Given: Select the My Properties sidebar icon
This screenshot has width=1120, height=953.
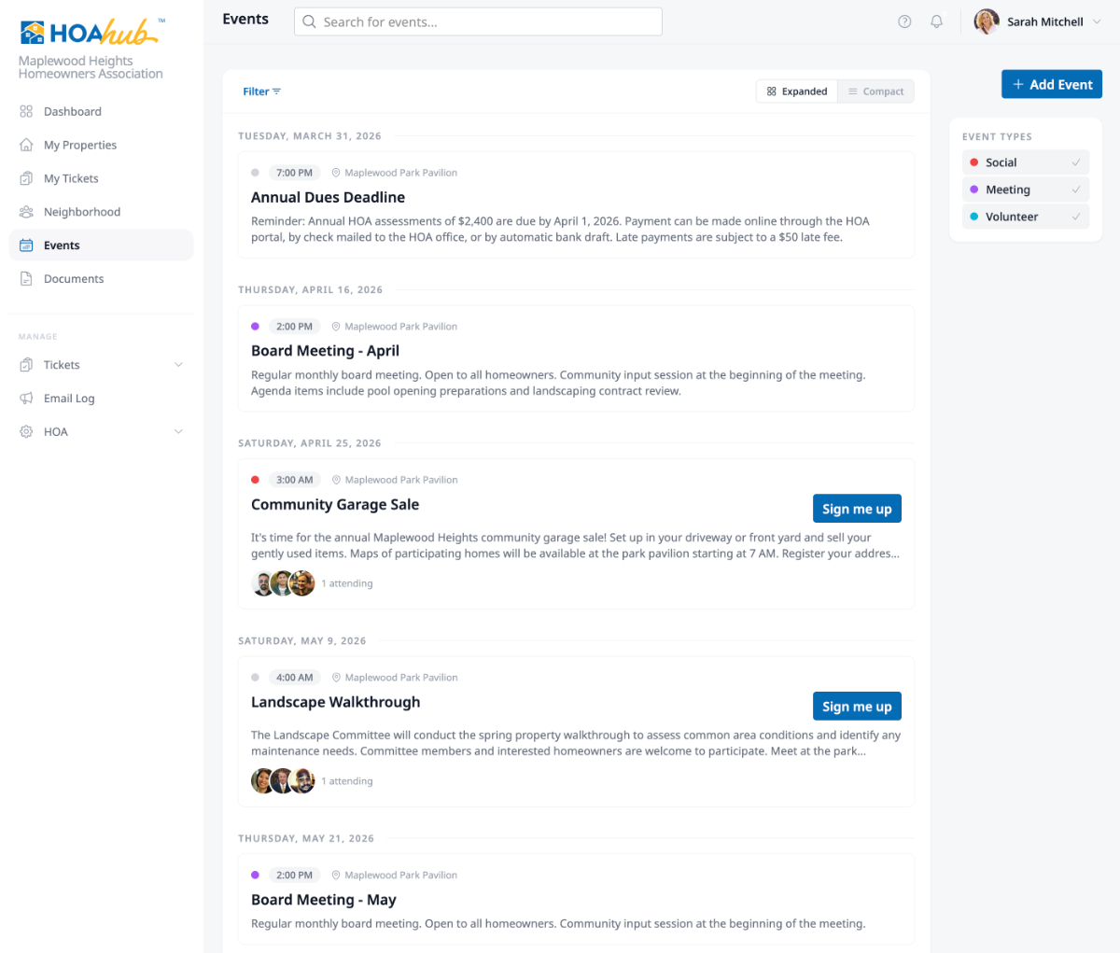Looking at the screenshot, I should pyautogui.click(x=26, y=145).
